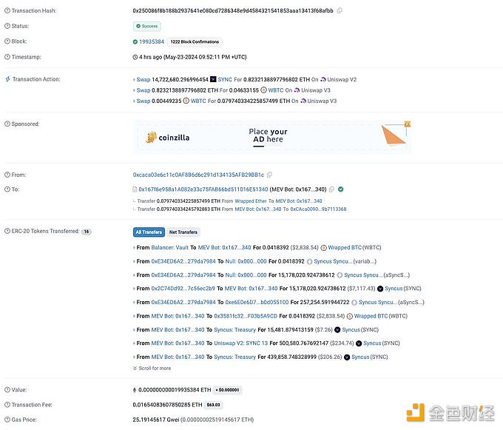
Task: Click the help icon beside Timestamp
Action: pos(7,57)
